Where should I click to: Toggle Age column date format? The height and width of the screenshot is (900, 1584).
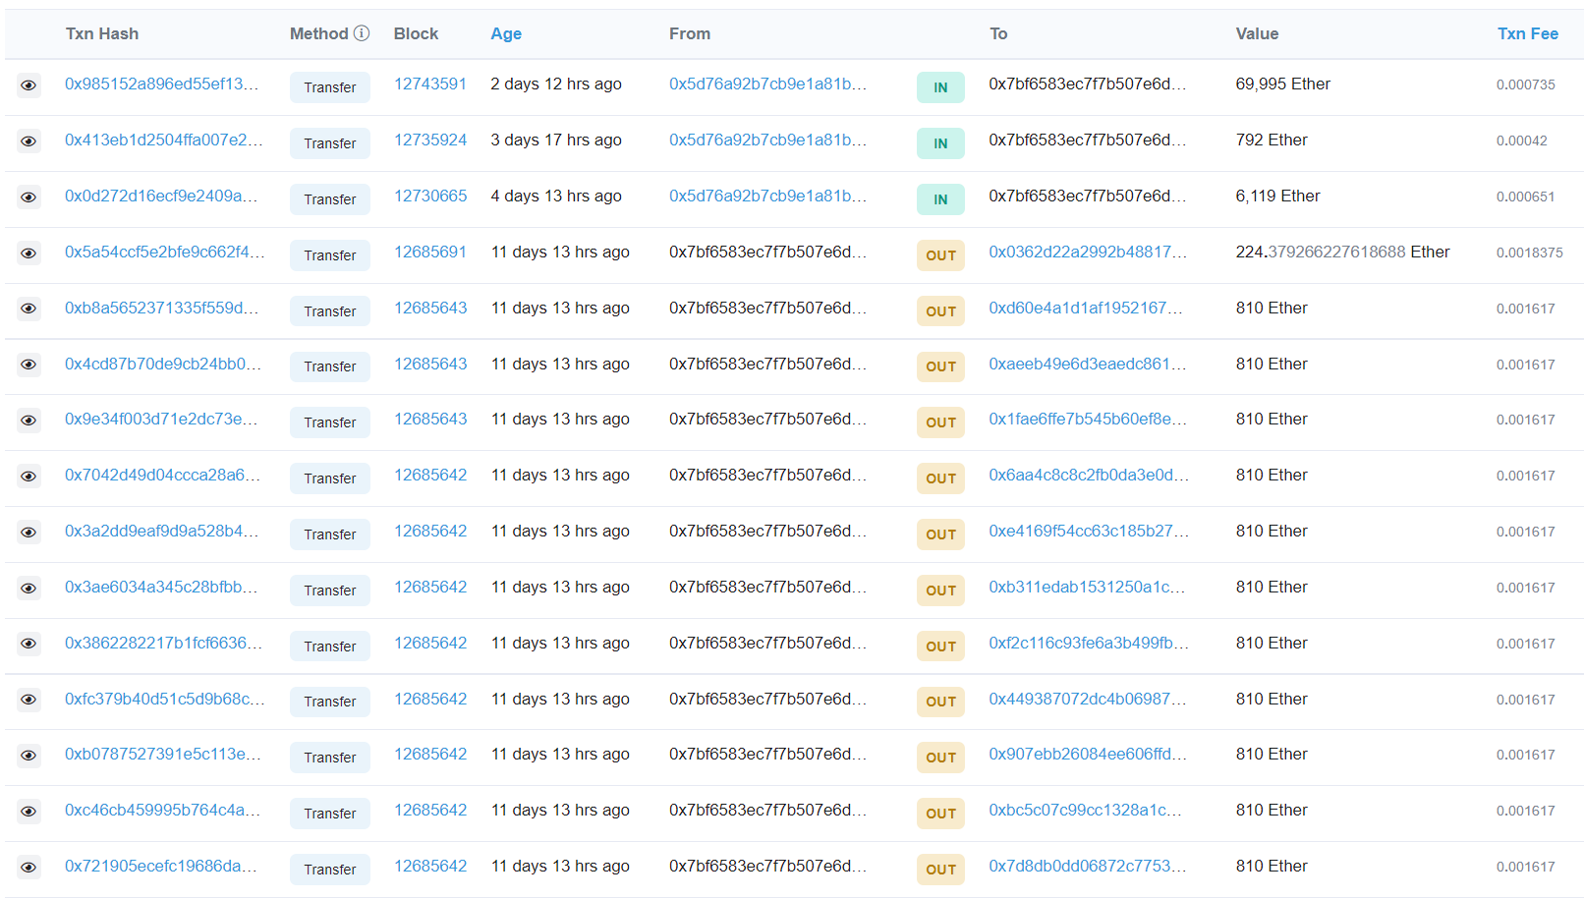click(x=505, y=33)
